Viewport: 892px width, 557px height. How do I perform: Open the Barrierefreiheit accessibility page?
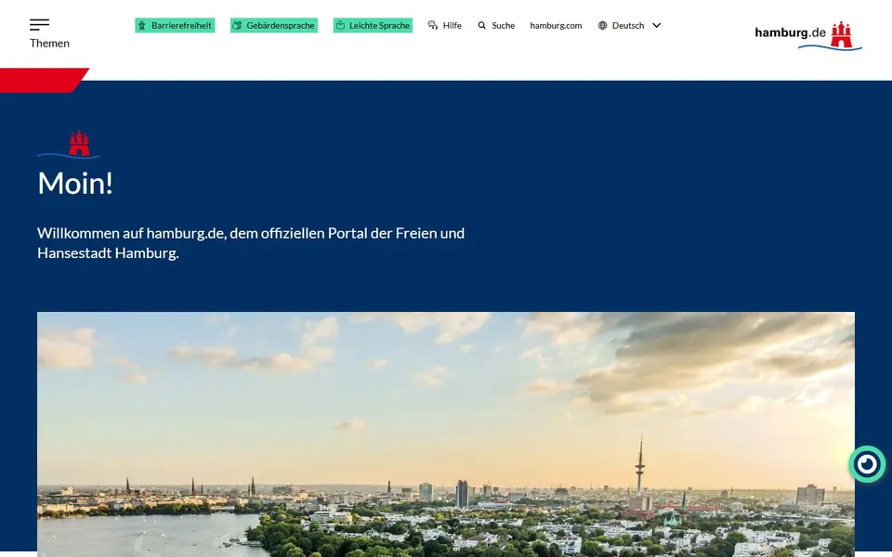[x=175, y=26]
